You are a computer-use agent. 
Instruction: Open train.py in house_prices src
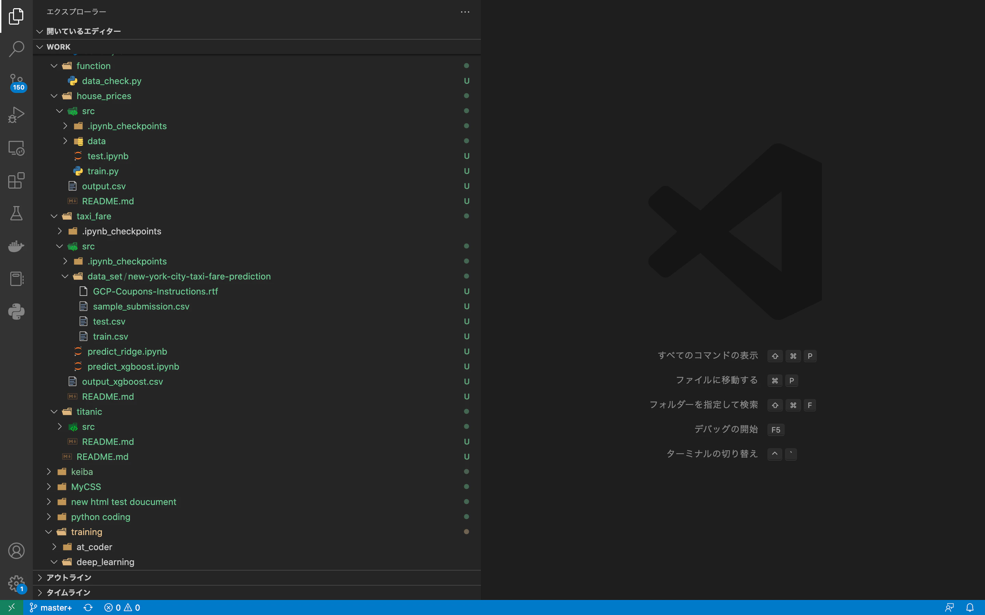coord(103,171)
